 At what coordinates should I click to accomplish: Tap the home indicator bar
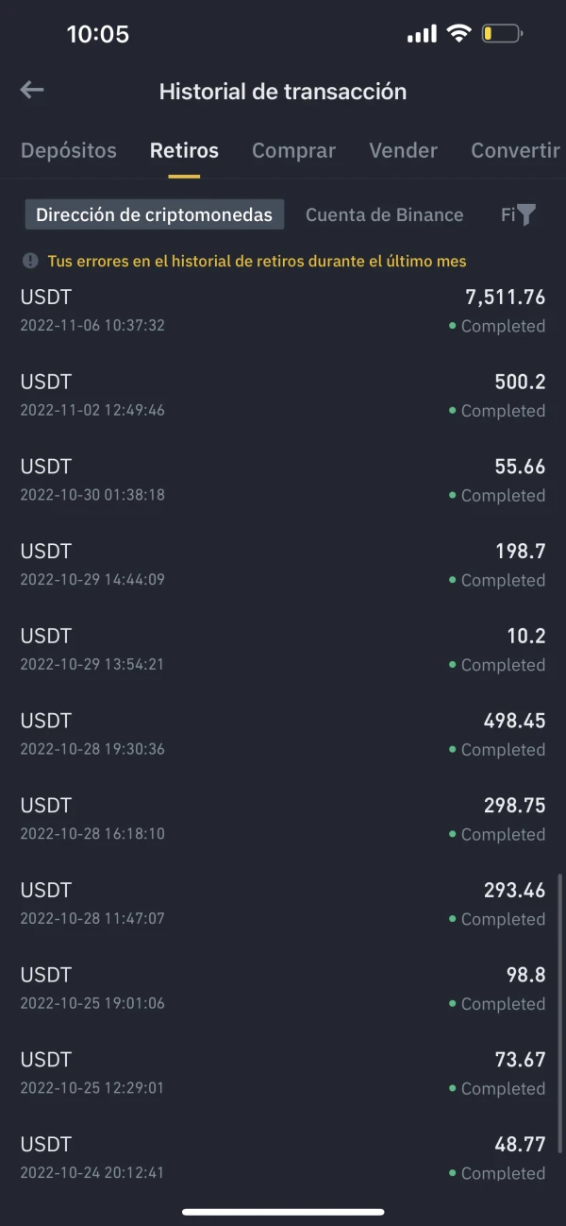point(283,1212)
